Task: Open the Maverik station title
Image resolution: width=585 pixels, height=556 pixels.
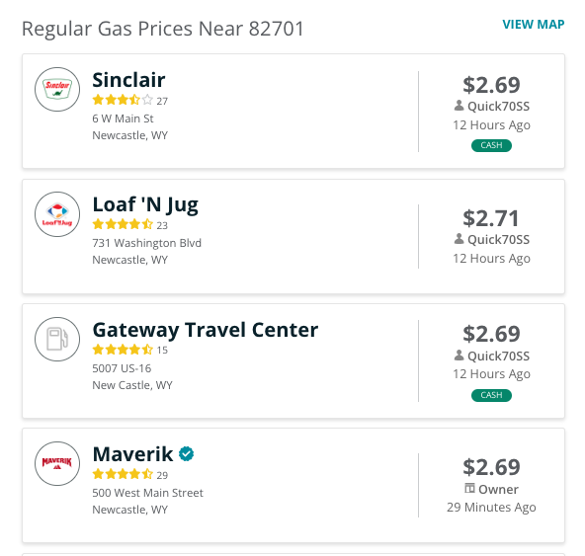Action: [132, 454]
